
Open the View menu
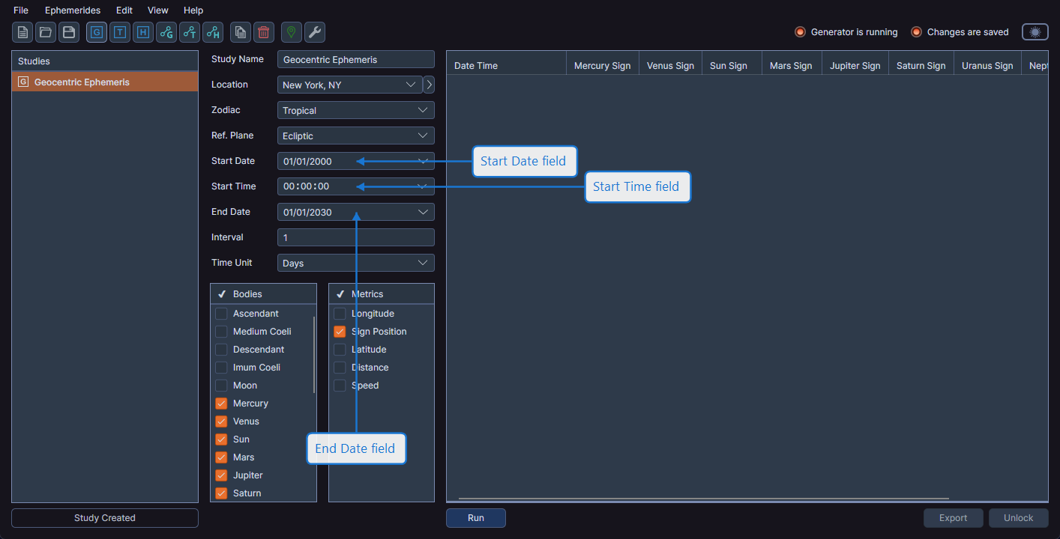[x=157, y=10]
